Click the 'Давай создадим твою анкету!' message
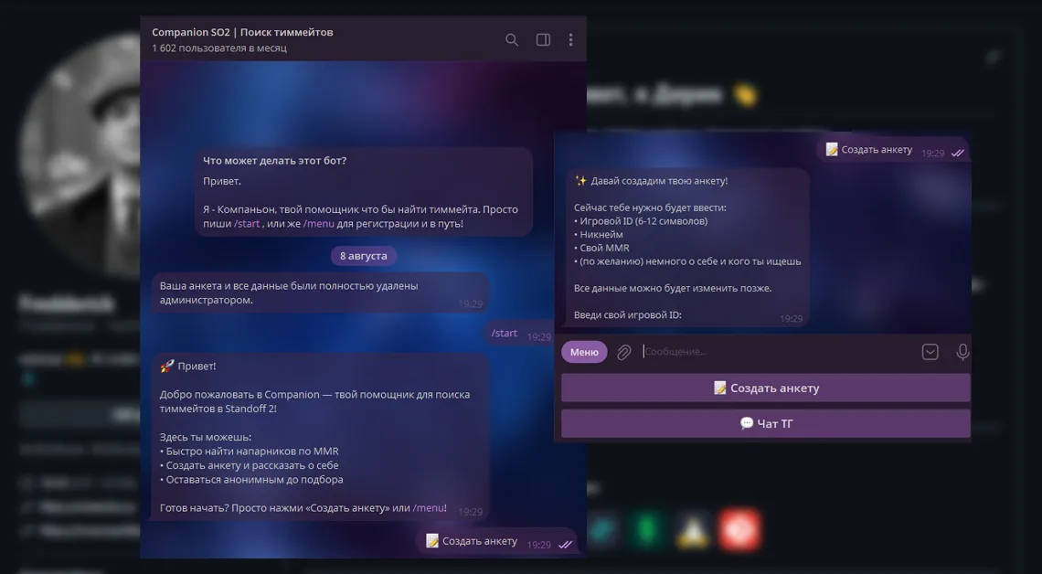This screenshot has height=574, width=1042. (x=687, y=248)
